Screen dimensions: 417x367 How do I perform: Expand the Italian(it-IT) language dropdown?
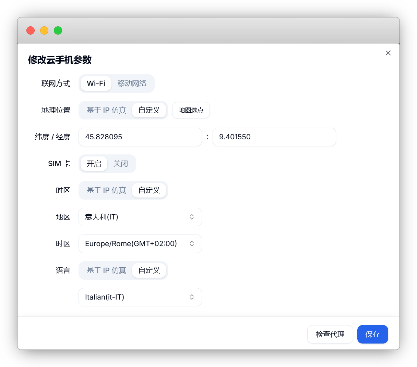[140, 297]
